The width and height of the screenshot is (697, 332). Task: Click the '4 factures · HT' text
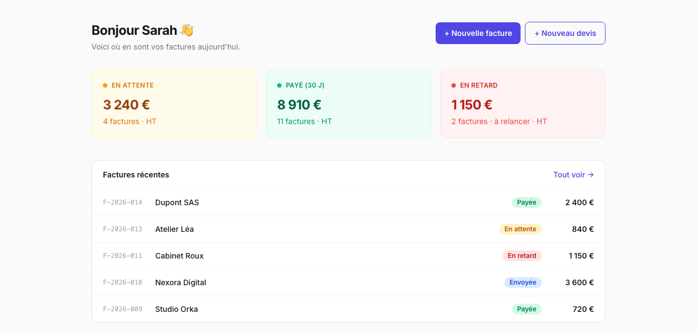pyautogui.click(x=130, y=121)
